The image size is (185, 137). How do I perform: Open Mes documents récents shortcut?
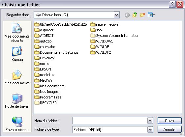17,33
